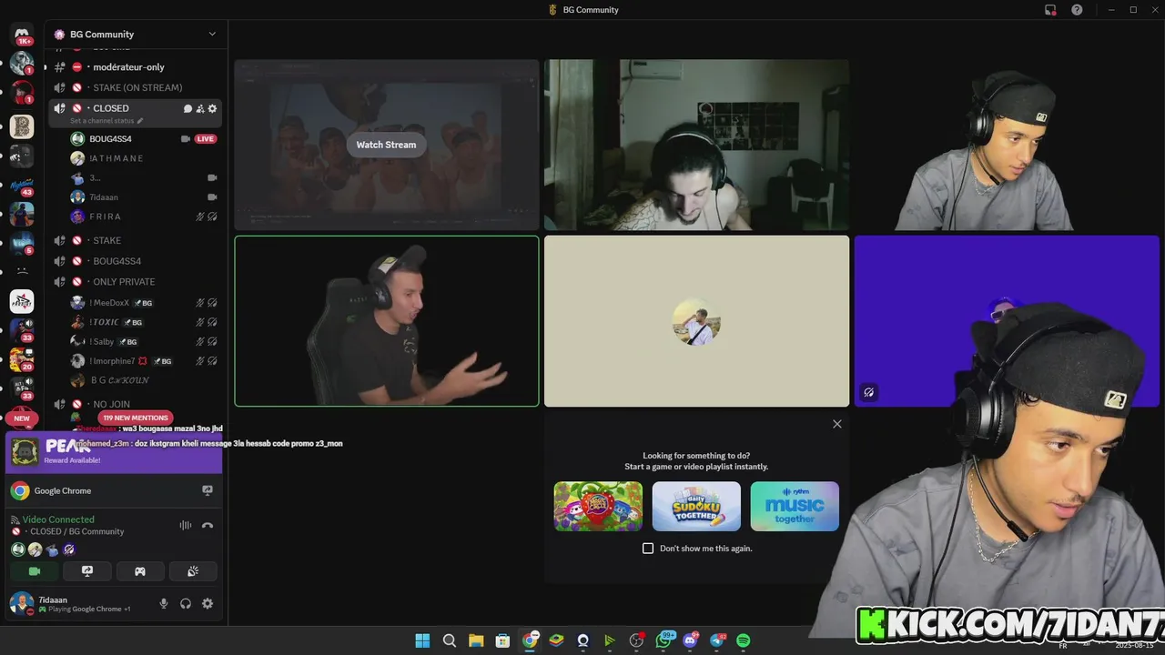Launch Daily Sudoku Together activity
1165x655 pixels.
pos(696,506)
